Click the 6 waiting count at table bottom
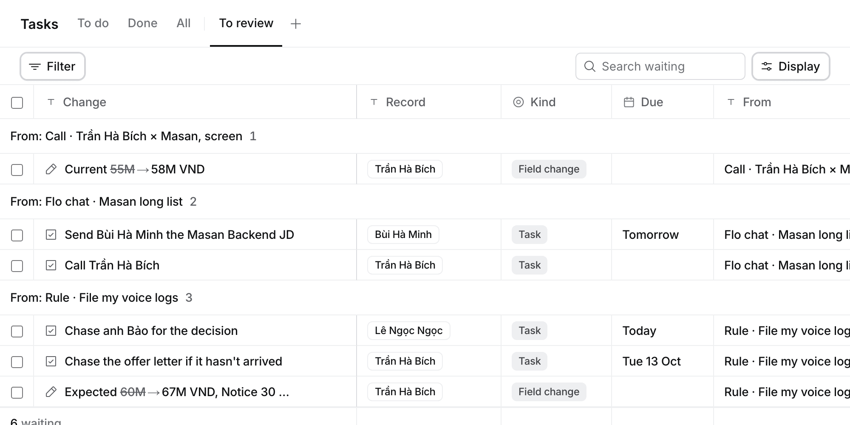The height and width of the screenshot is (425, 850). pyautogui.click(x=36, y=421)
